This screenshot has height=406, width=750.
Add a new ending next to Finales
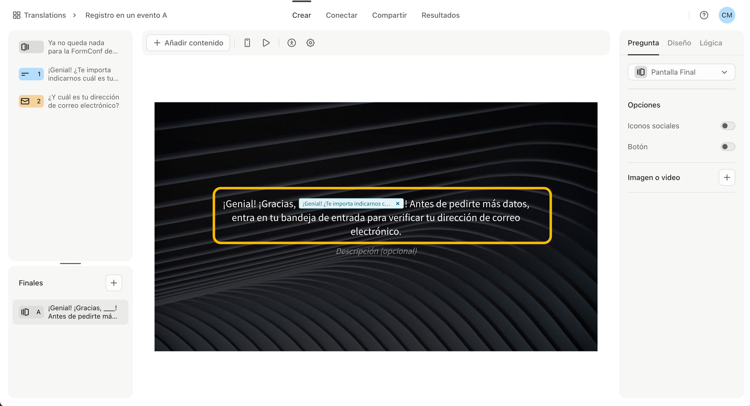(114, 283)
